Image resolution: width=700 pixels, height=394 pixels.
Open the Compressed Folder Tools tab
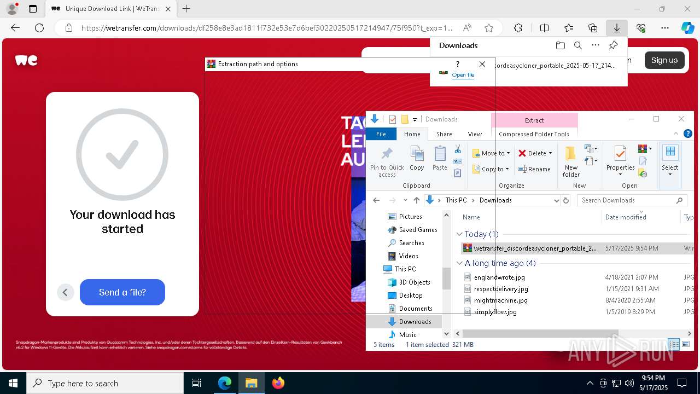534,134
